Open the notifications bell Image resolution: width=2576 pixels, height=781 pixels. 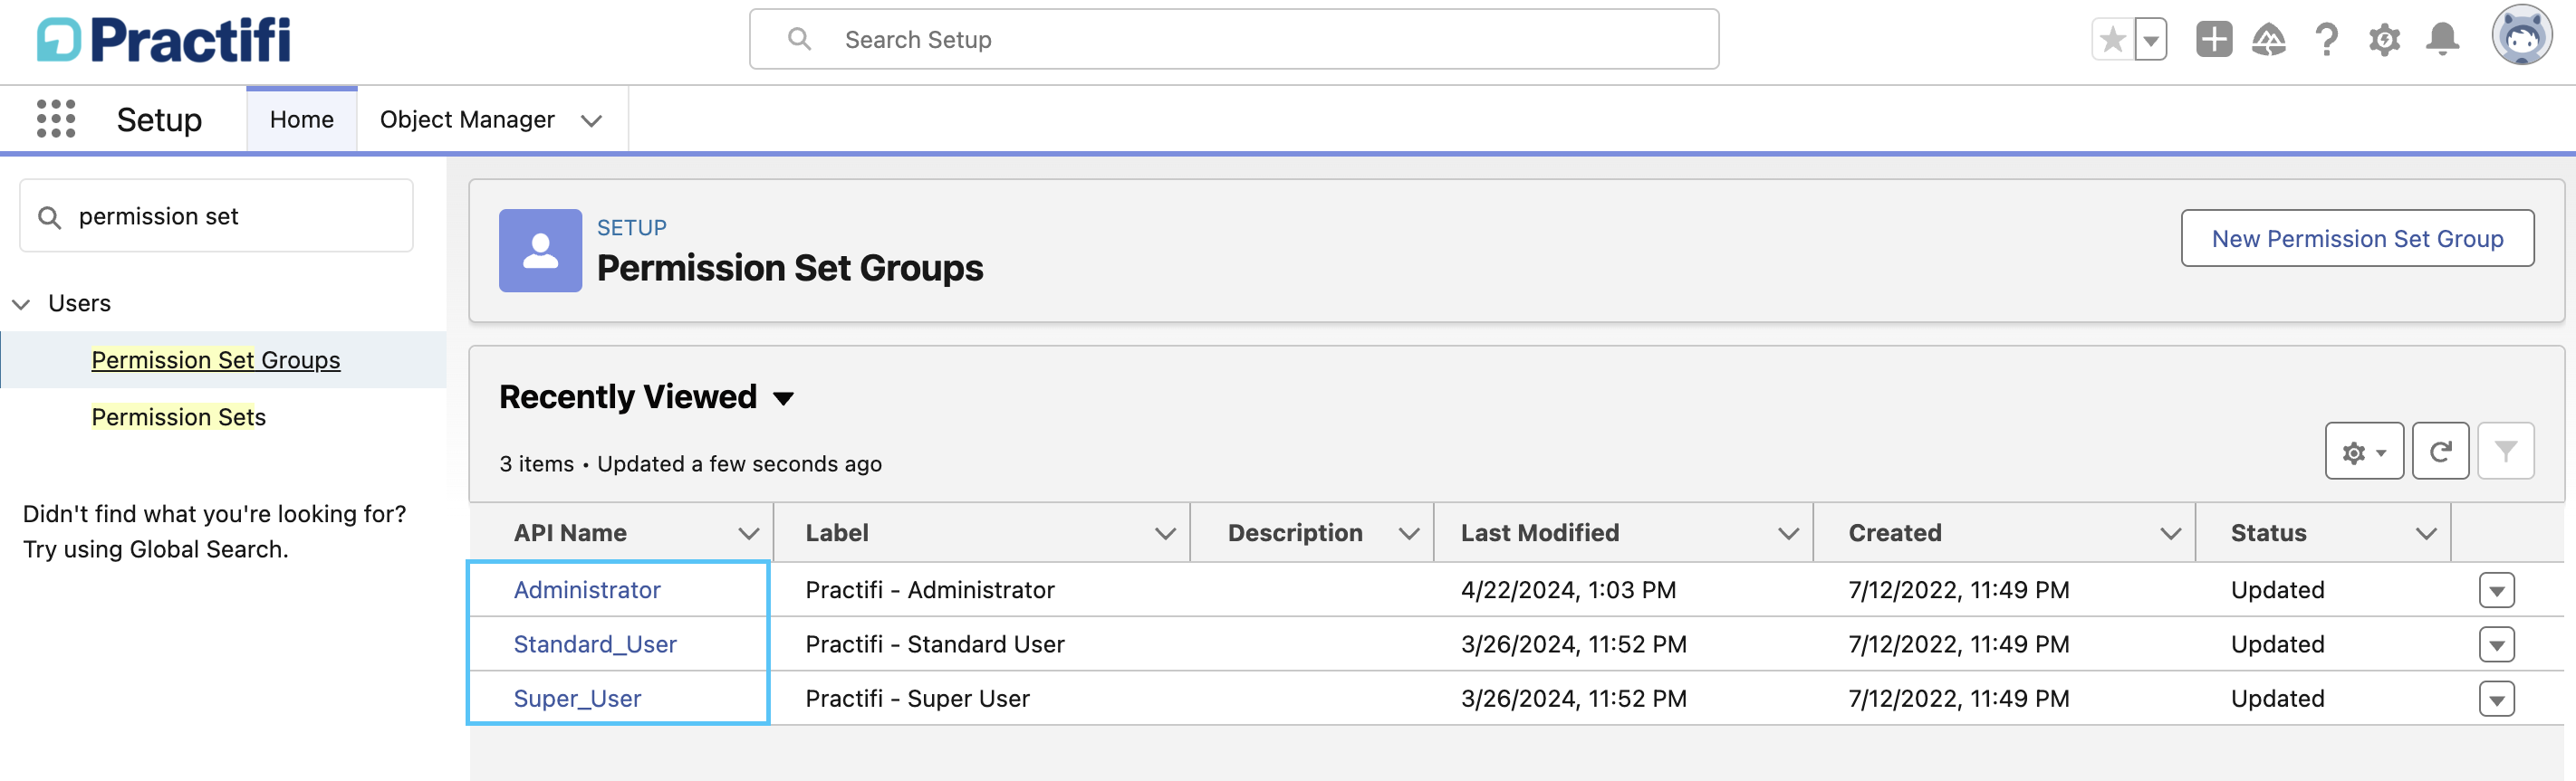pos(2443,40)
